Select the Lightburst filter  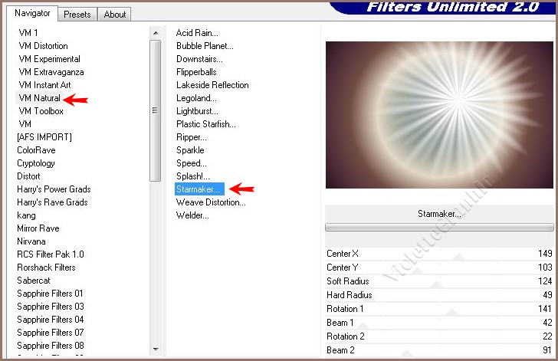(x=197, y=111)
